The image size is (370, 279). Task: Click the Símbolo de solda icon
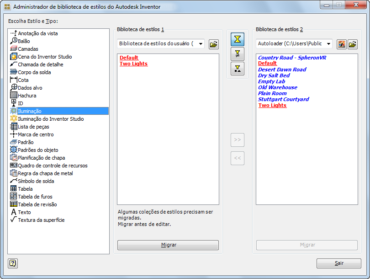coord(14,181)
